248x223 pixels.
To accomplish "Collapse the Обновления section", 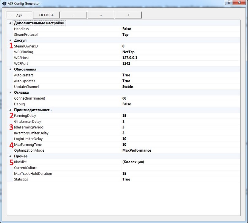I will pos(10,70).
